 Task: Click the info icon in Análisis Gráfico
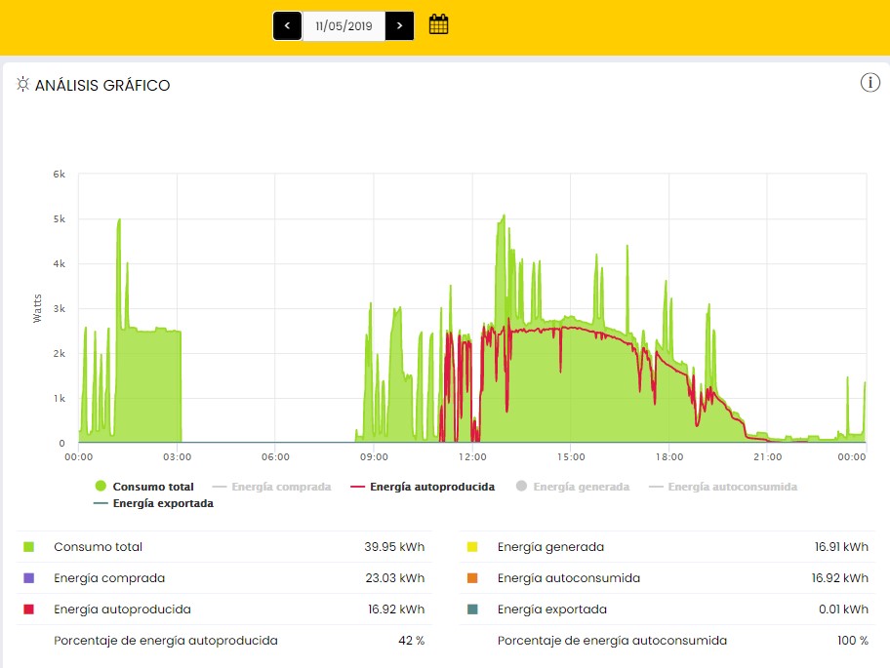click(870, 83)
